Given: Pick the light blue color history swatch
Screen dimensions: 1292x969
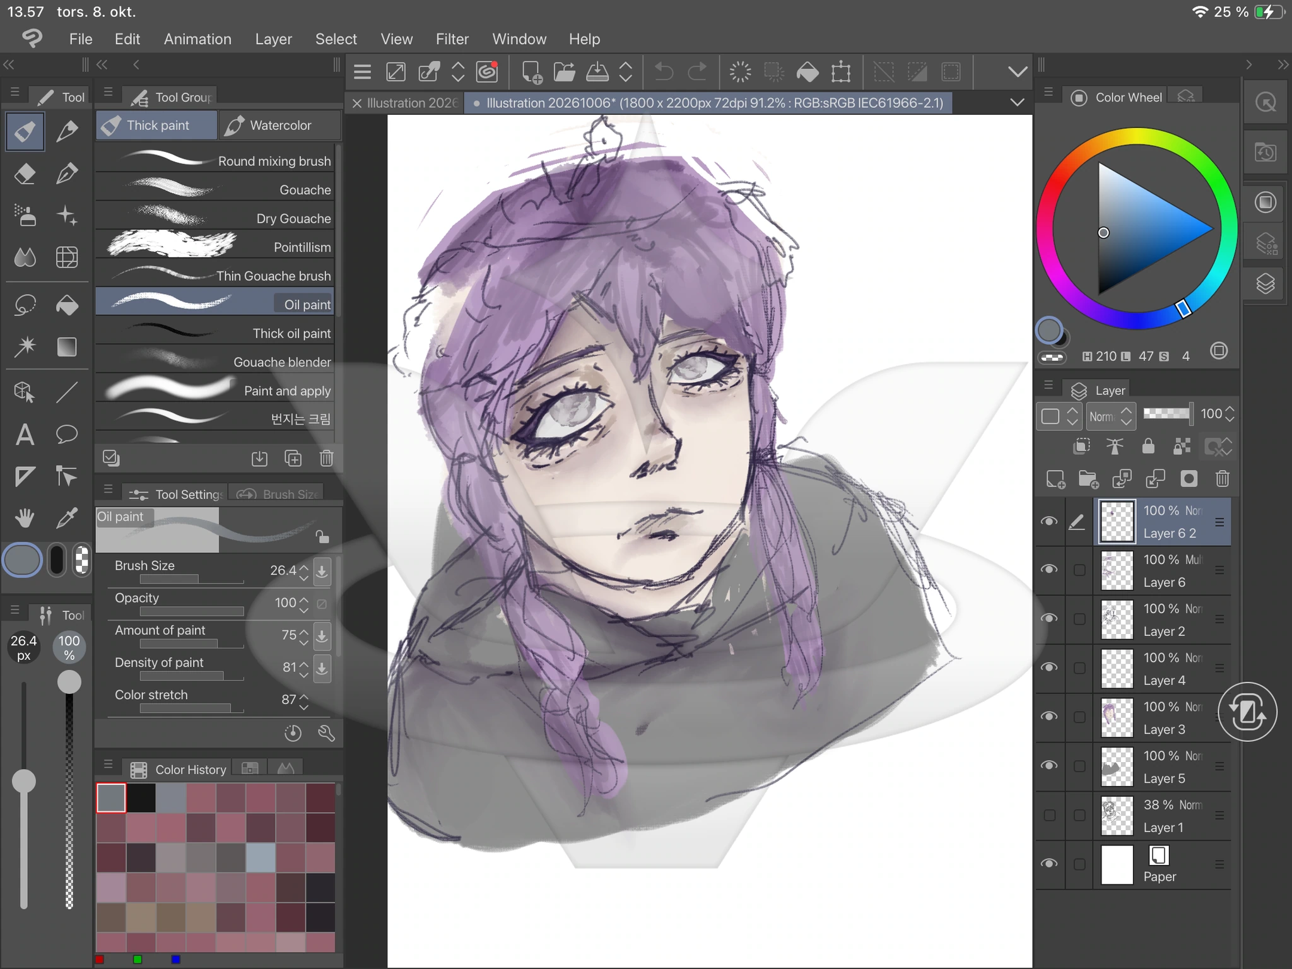Looking at the screenshot, I should coord(260,857).
